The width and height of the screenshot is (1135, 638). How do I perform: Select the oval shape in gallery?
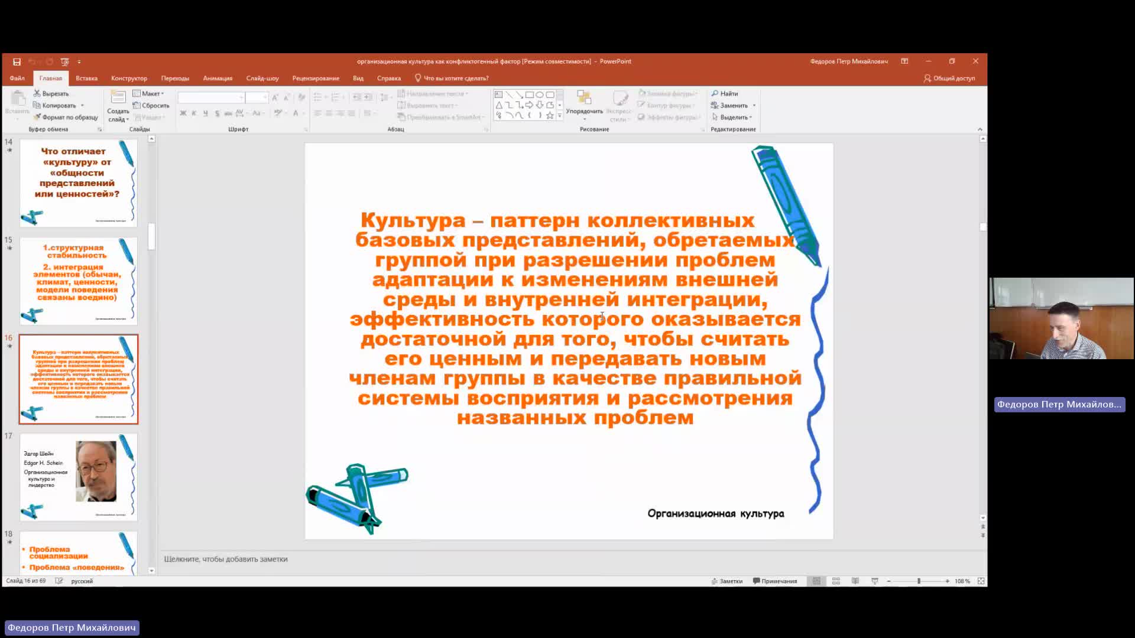540,95
